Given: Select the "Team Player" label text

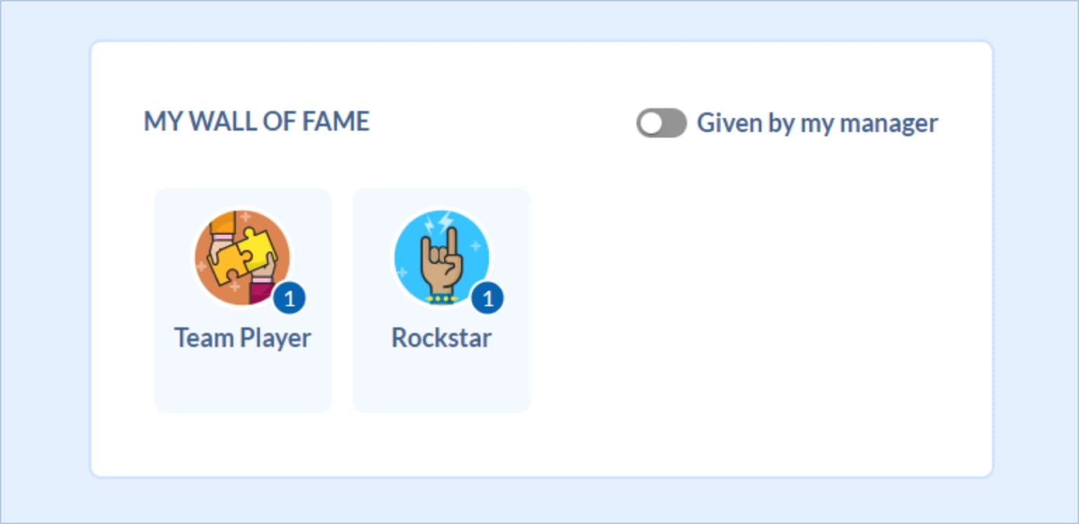Looking at the screenshot, I should coord(242,338).
